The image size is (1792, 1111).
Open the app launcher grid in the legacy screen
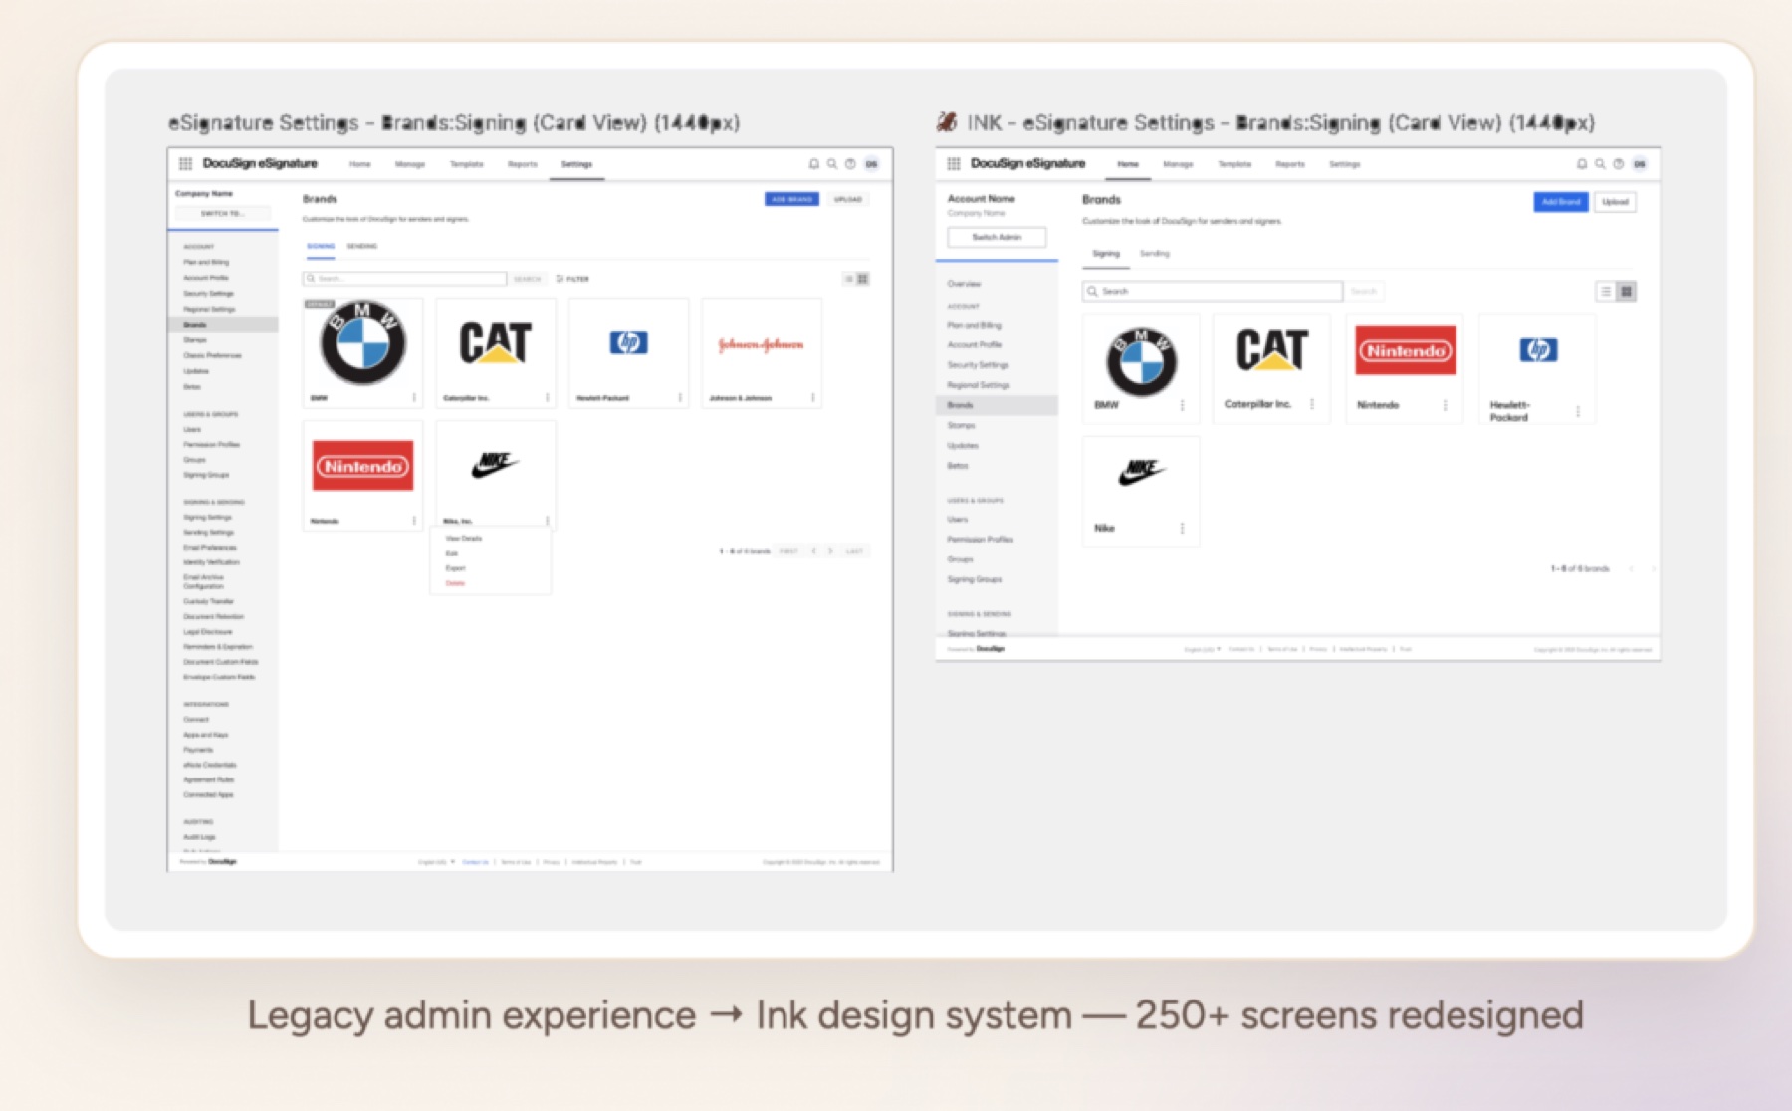pyautogui.click(x=185, y=163)
